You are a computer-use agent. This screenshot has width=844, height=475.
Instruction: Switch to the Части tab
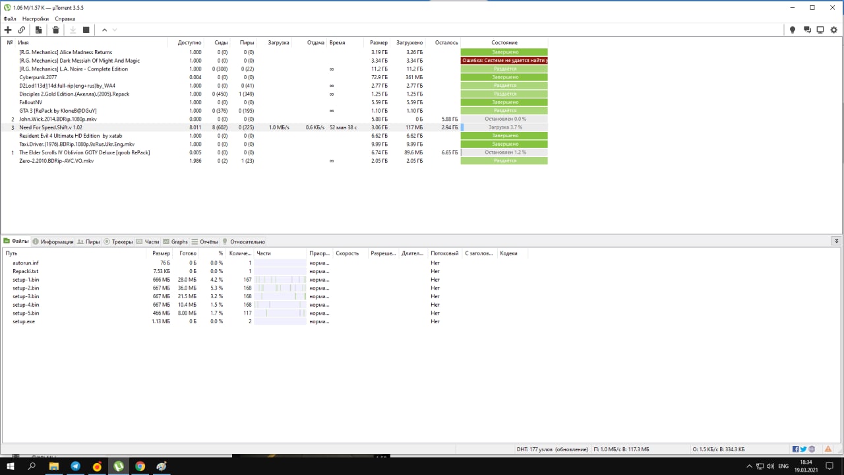click(148, 241)
